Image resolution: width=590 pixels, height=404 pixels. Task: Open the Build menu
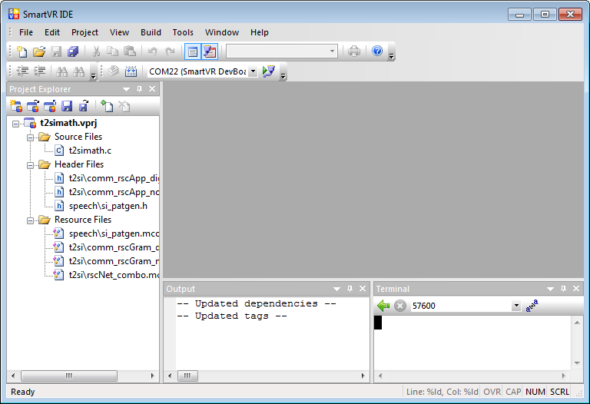pos(151,32)
